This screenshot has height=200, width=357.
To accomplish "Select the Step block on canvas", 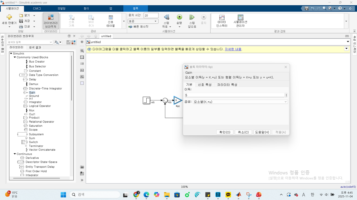I will [x=146, y=100].
